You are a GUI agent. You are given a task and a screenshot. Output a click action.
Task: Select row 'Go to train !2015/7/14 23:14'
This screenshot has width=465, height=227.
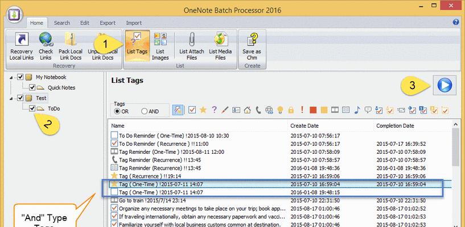point(280,200)
